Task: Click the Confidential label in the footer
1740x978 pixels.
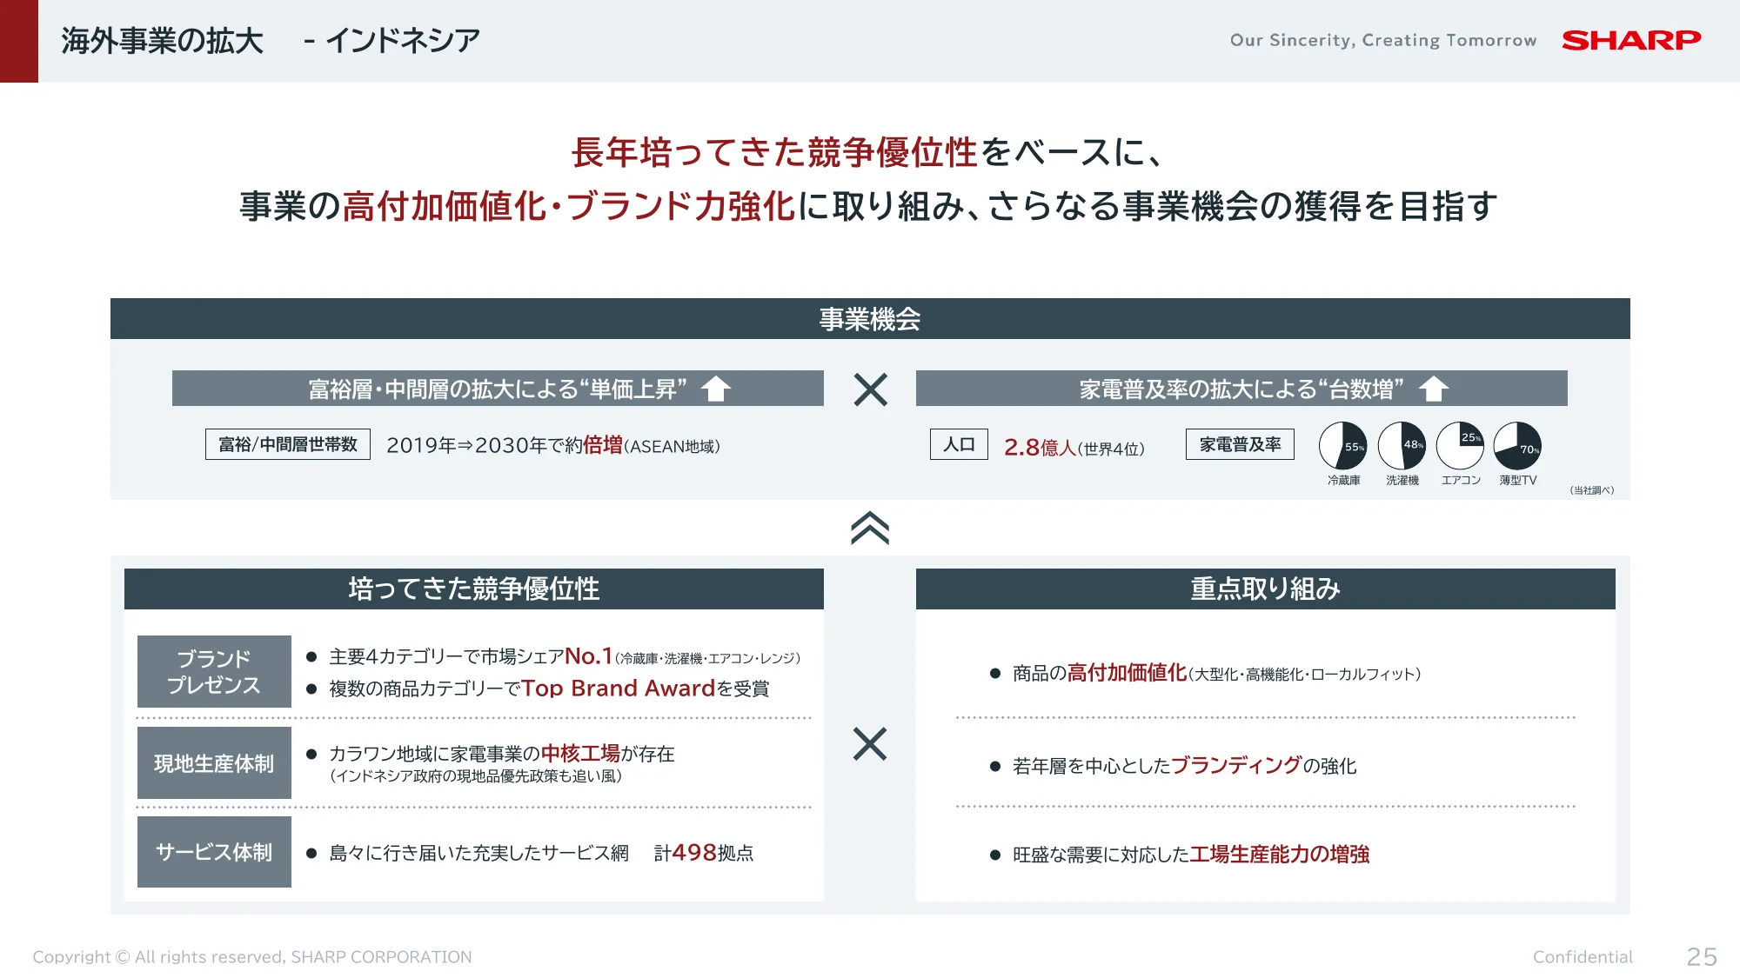Action: 1583,957
